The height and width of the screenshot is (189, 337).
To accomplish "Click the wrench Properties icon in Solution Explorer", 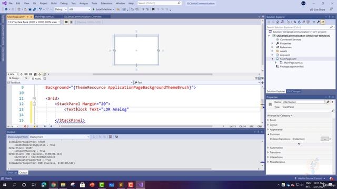I will pos(318,22).
